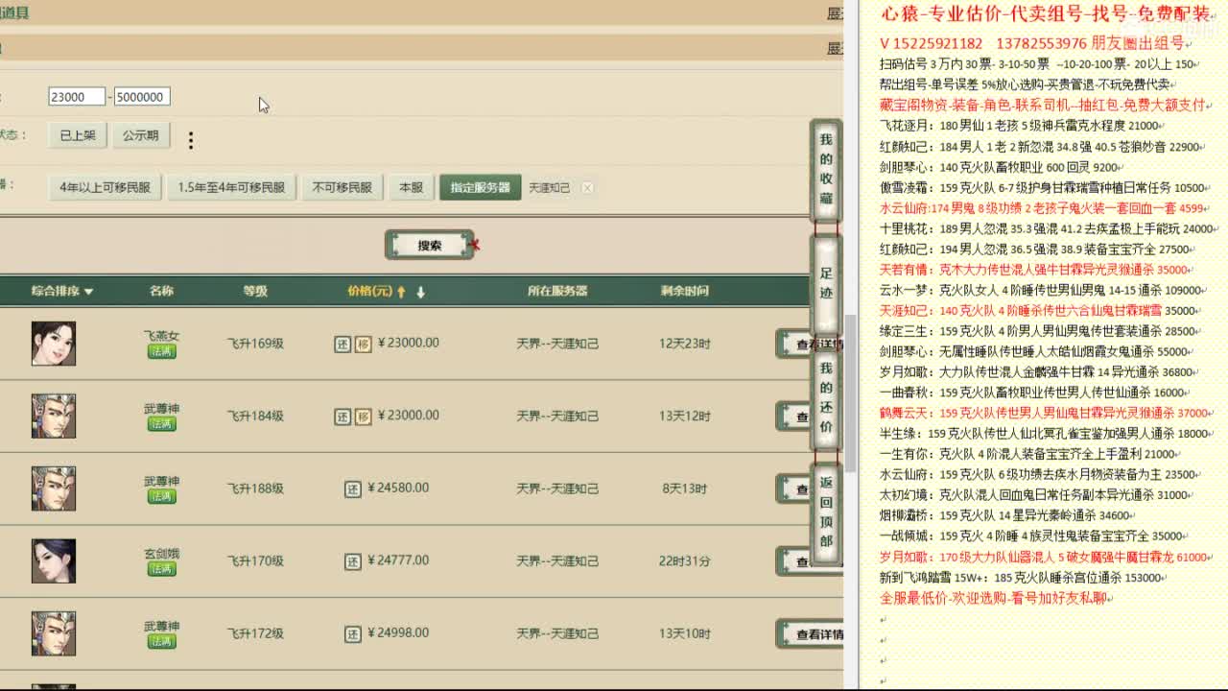Viewport: 1228px width, 691px height.
Task: Open the 足迹 side panel
Action: click(827, 288)
